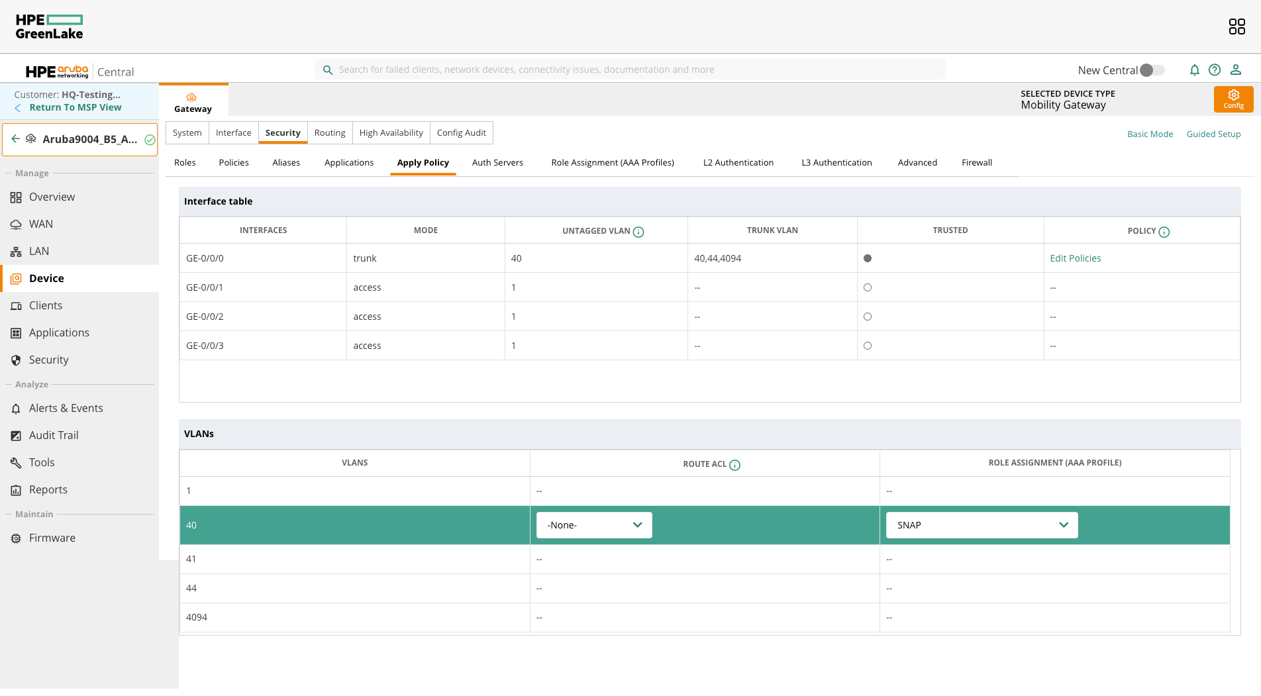Click Edit Policies link for GE-0/0/0
This screenshot has width=1261, height=696.
click(x=1075, y=258)
